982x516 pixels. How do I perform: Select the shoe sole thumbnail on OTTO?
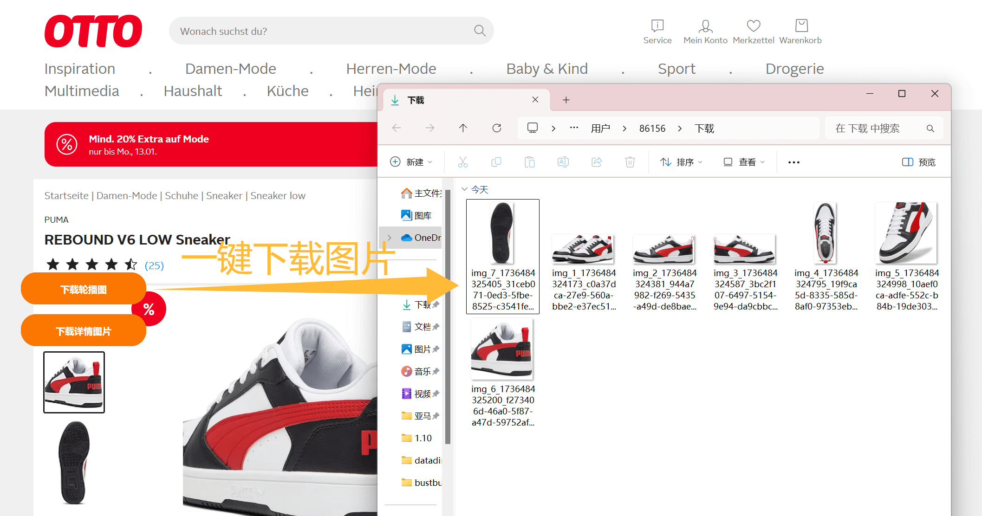click(x=74, y=463)
